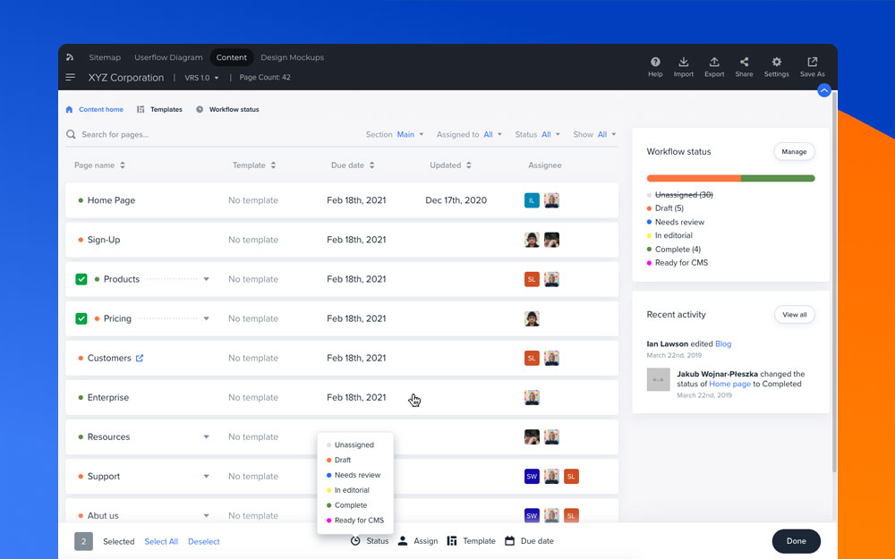The height and width of the screenshot is (559, 895).
Task: Expand the Resources row arrow
Action: pyautogui.click(x=206, y=437)
